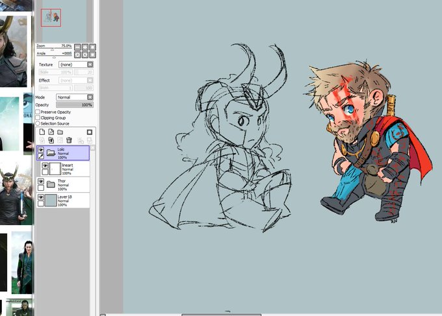Toggle the link box on Thor layer set
Screen dimensions: 442x316
click(41, 188)
